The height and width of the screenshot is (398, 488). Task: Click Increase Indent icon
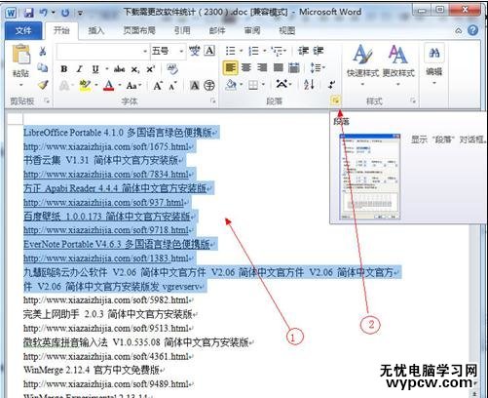[319, 51]
